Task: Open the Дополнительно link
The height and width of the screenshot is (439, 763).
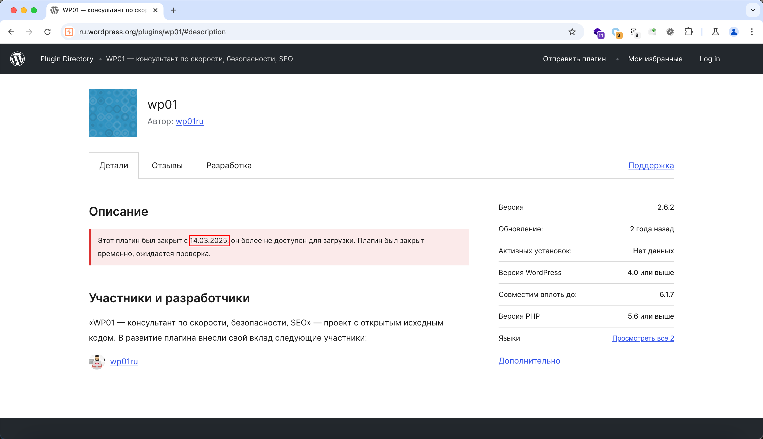Action: point(529,361)
